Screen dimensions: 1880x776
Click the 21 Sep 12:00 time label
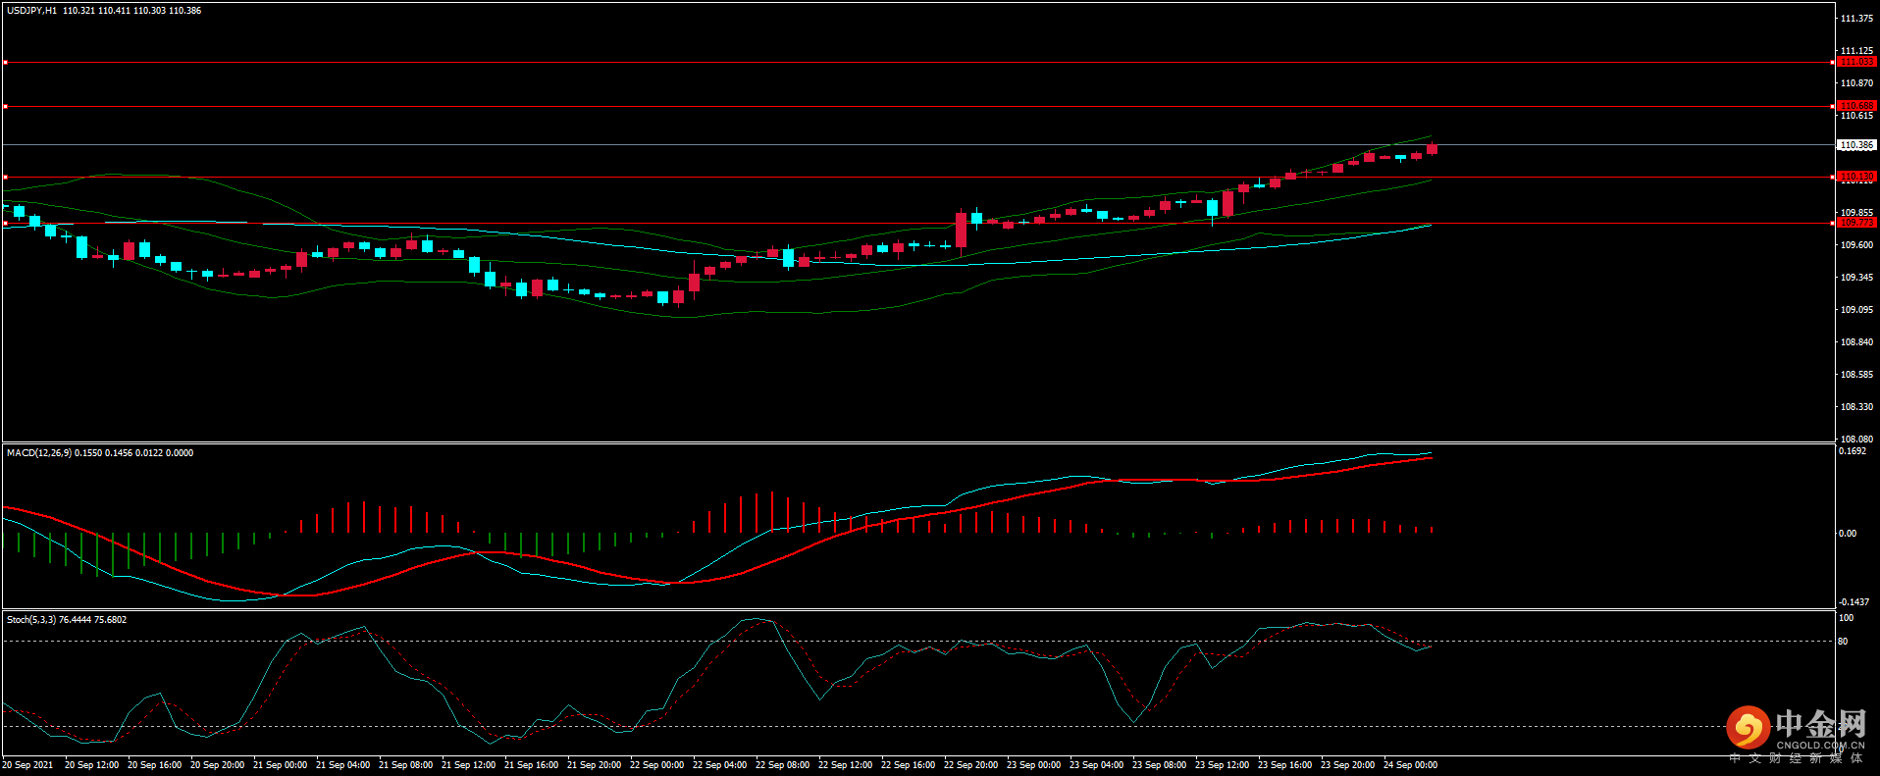pos(468,765)
